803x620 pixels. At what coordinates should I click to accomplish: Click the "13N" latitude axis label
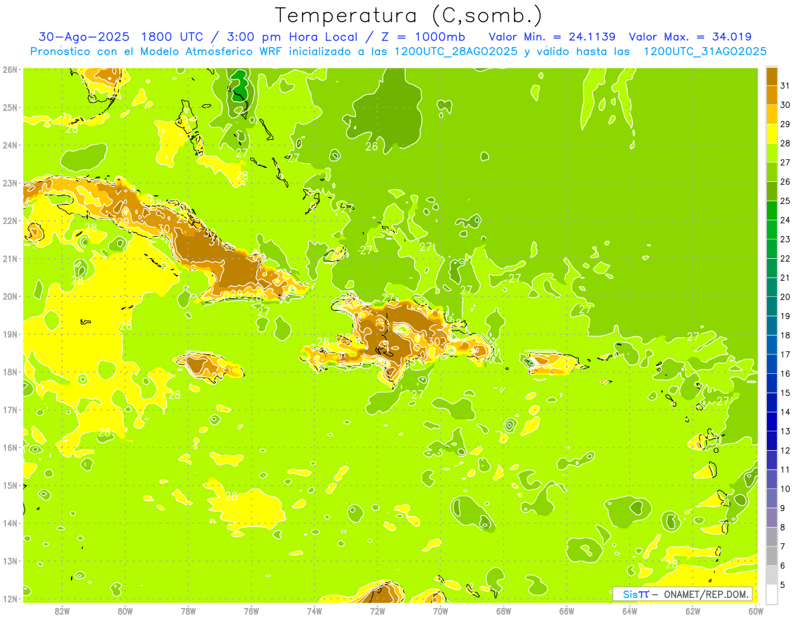point(10,560)
